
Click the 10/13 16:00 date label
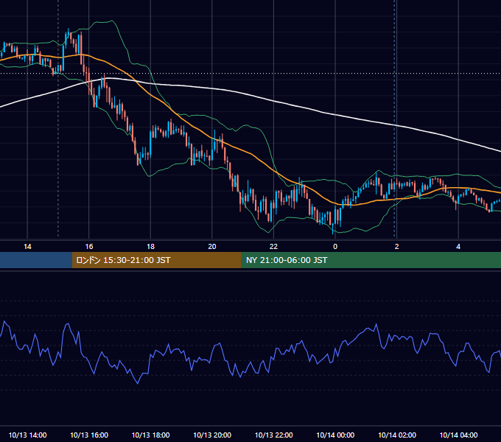click(x=89, y=435)
